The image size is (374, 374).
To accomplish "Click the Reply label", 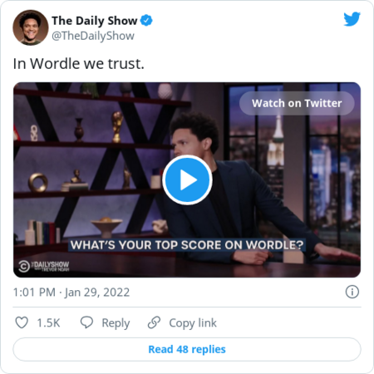I will point(116,323).
